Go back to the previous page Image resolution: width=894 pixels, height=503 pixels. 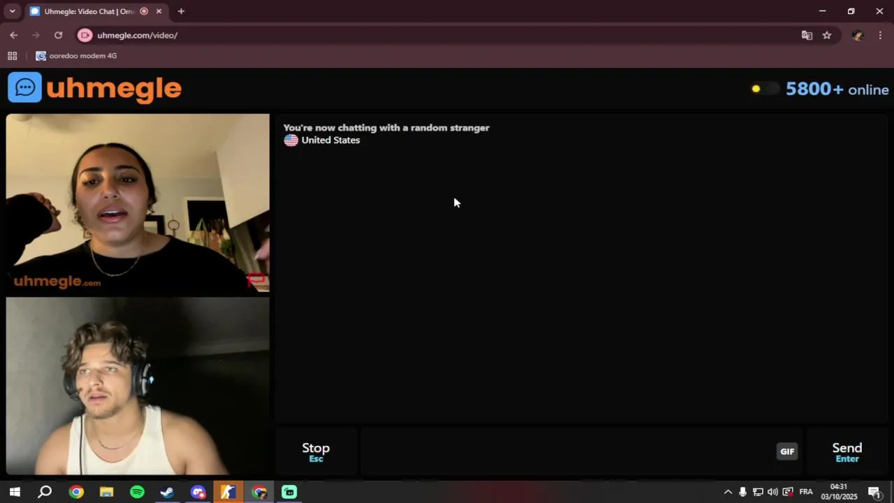[x=13, y=35]
